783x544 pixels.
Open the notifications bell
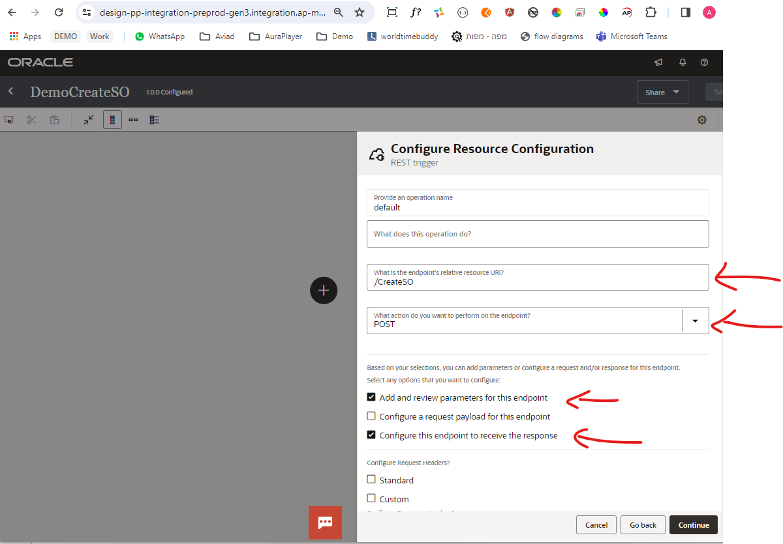click(683, 63)
